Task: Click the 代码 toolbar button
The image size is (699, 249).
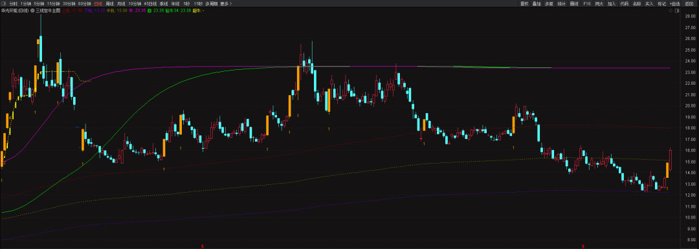Action: pyautogui.click(x=624, y=4)
